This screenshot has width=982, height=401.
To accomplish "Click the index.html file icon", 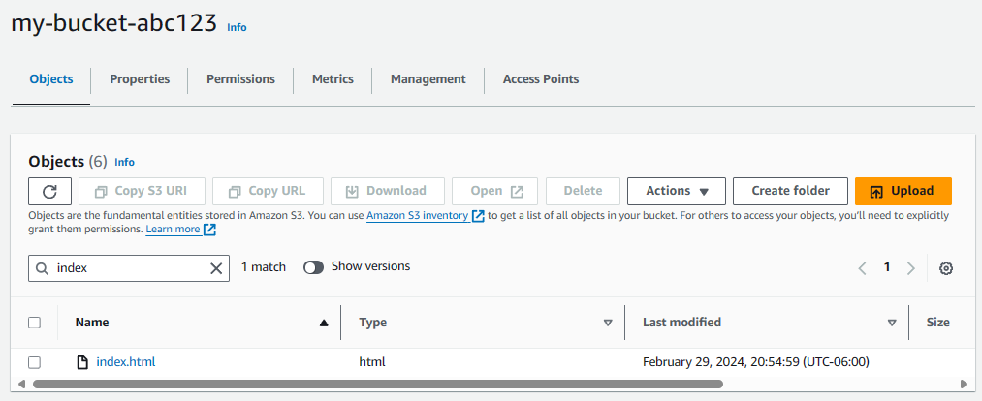I will pyautogui.click(x=82, y=361).
